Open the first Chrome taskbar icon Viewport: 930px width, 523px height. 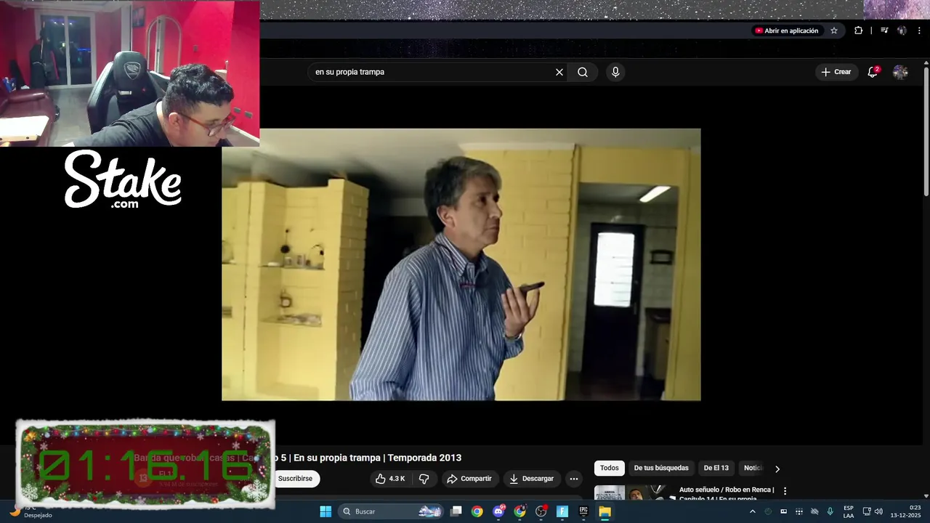477,511
